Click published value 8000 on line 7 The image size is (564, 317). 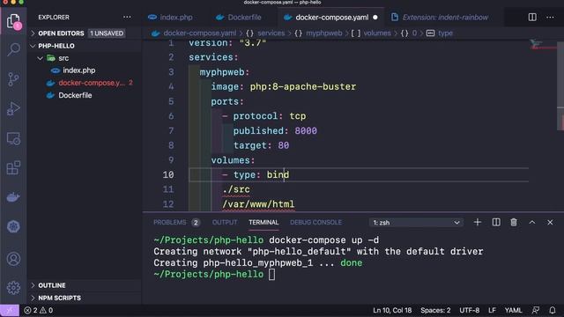pos(306,131)
